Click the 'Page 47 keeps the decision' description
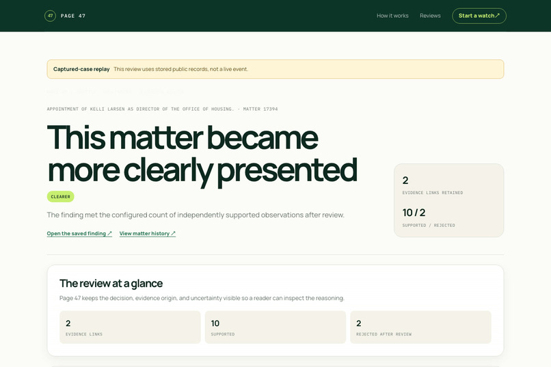Image resolution: width=551 pixels, height=367 pixels. tap(202, 298)
